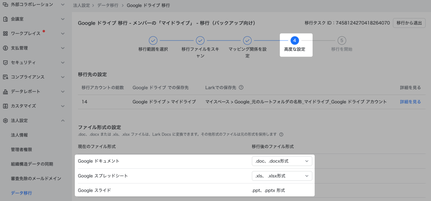This screenshot has width=431, height=201.
Task: Click help icon after file format description
Action: 281,135
